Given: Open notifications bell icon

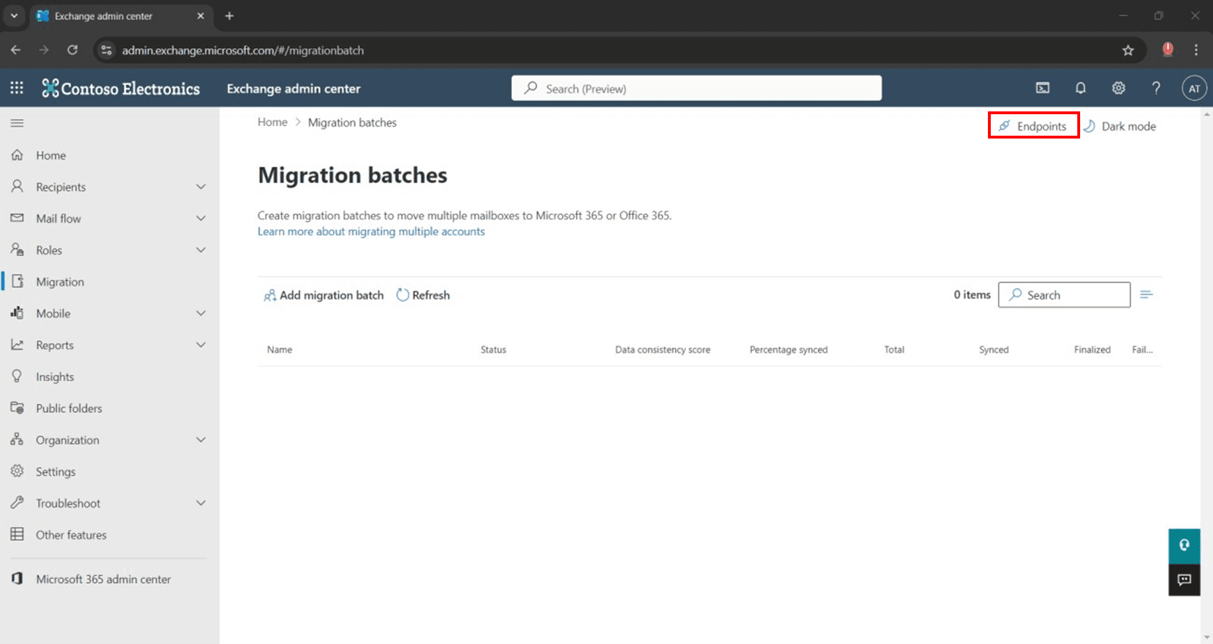Looking at the screenshot, I should (1080, 88).
